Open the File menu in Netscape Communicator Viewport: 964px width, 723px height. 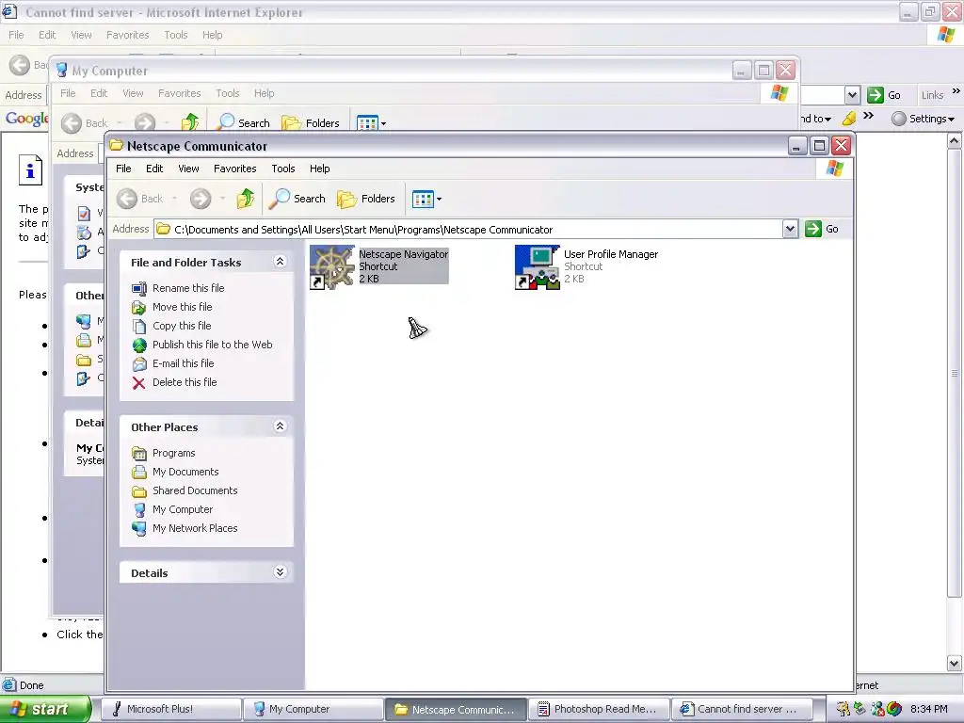click(x=123, y=169)
